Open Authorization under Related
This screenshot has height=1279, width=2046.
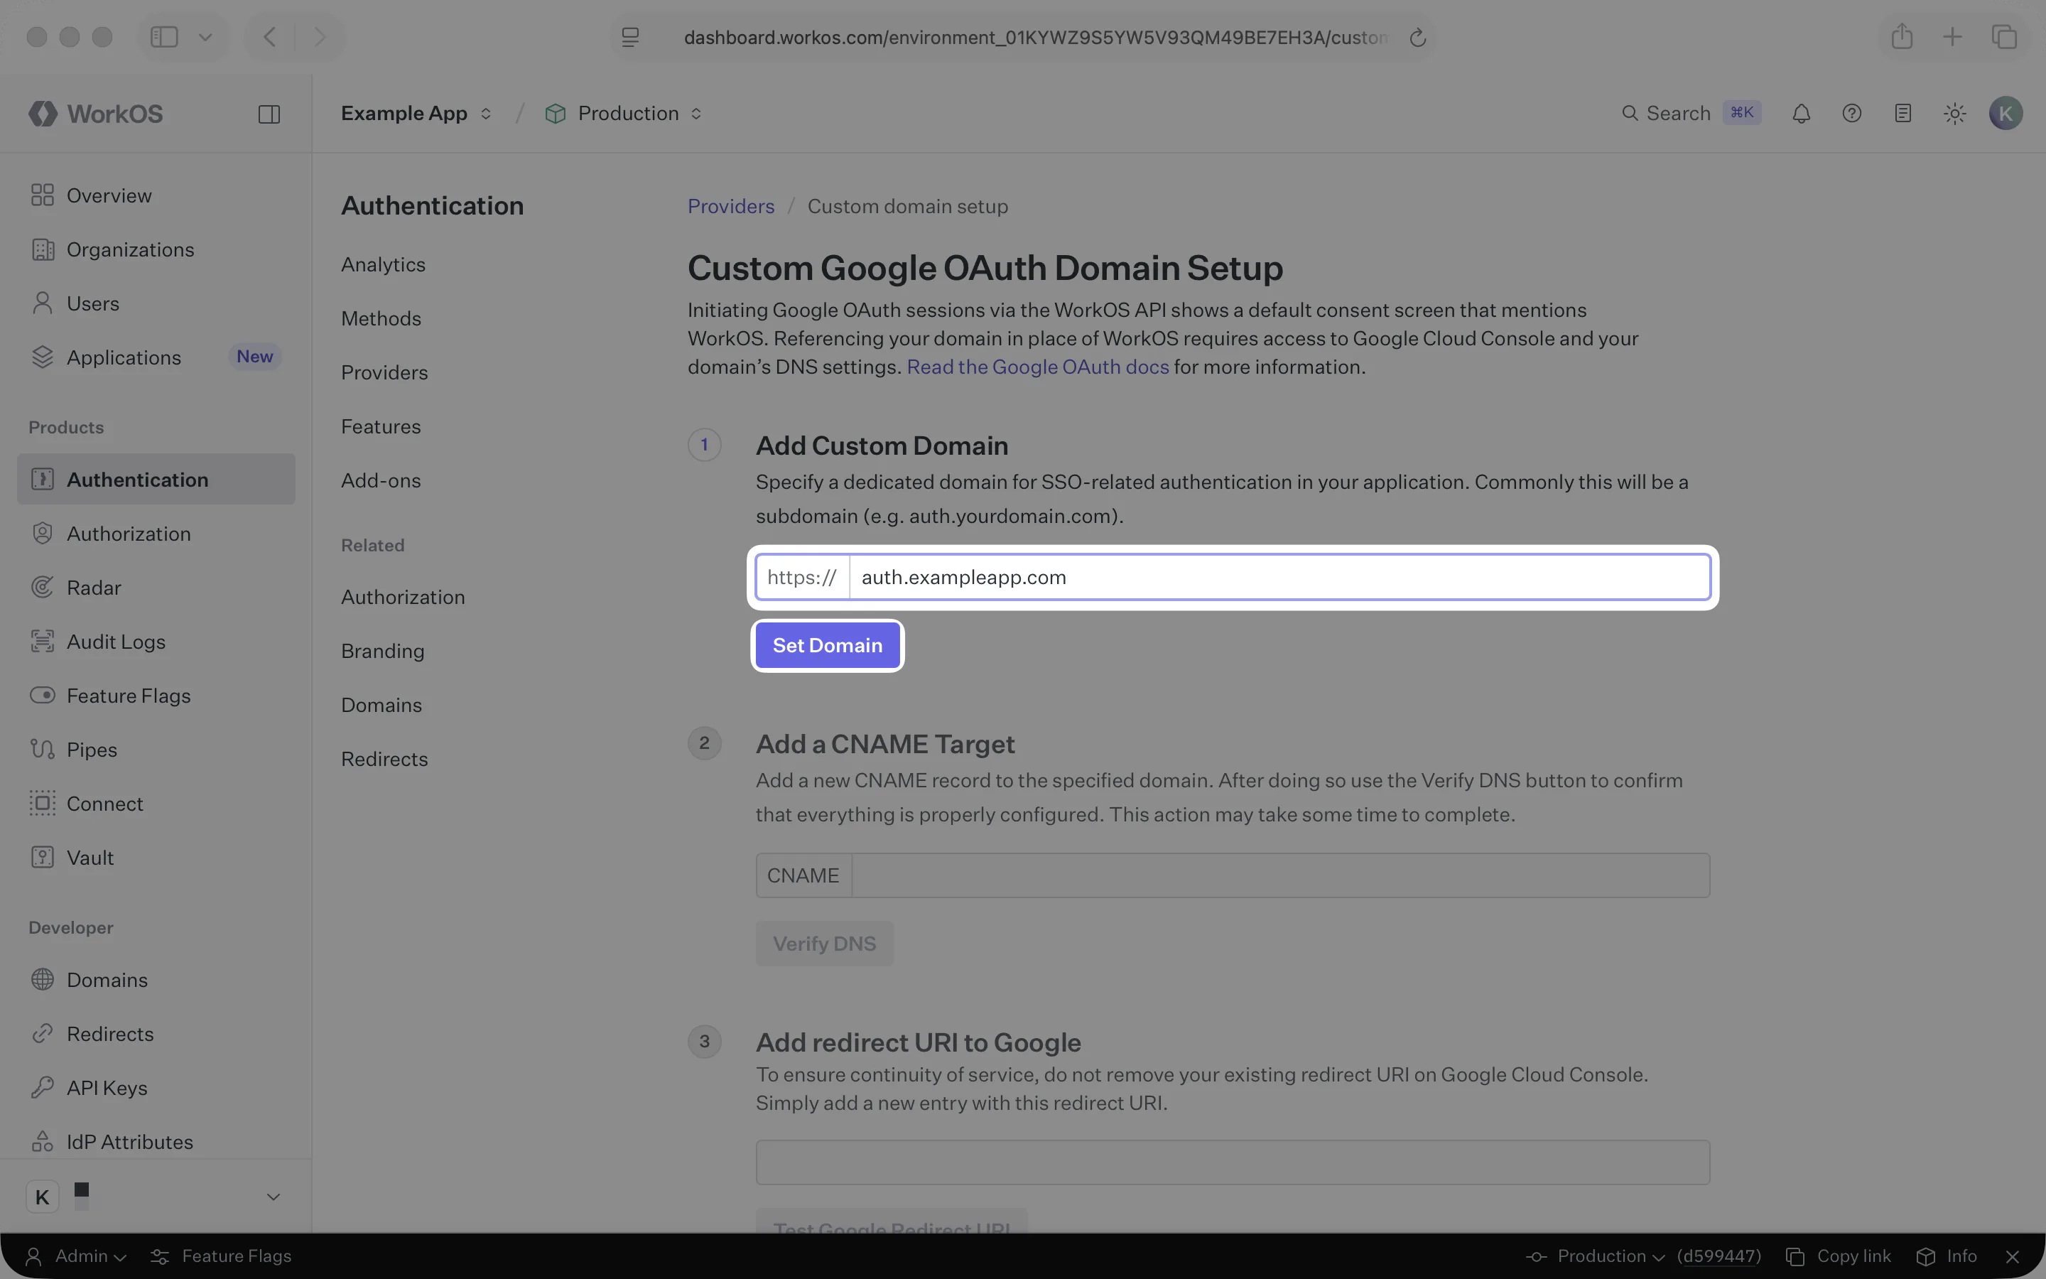click(404, 597)
